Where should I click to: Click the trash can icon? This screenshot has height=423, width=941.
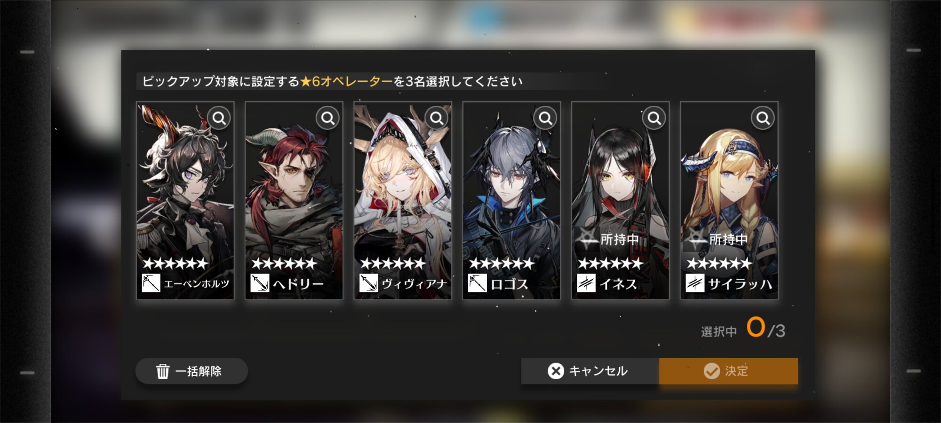[163, 371]
